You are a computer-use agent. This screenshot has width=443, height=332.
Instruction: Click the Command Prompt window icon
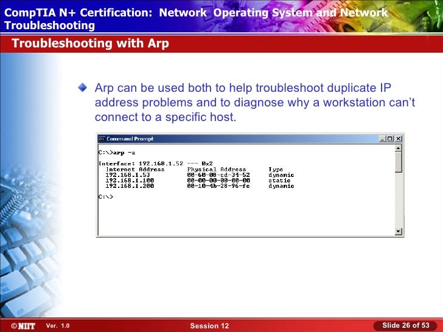pyautogui.click(x=102, y=139)
